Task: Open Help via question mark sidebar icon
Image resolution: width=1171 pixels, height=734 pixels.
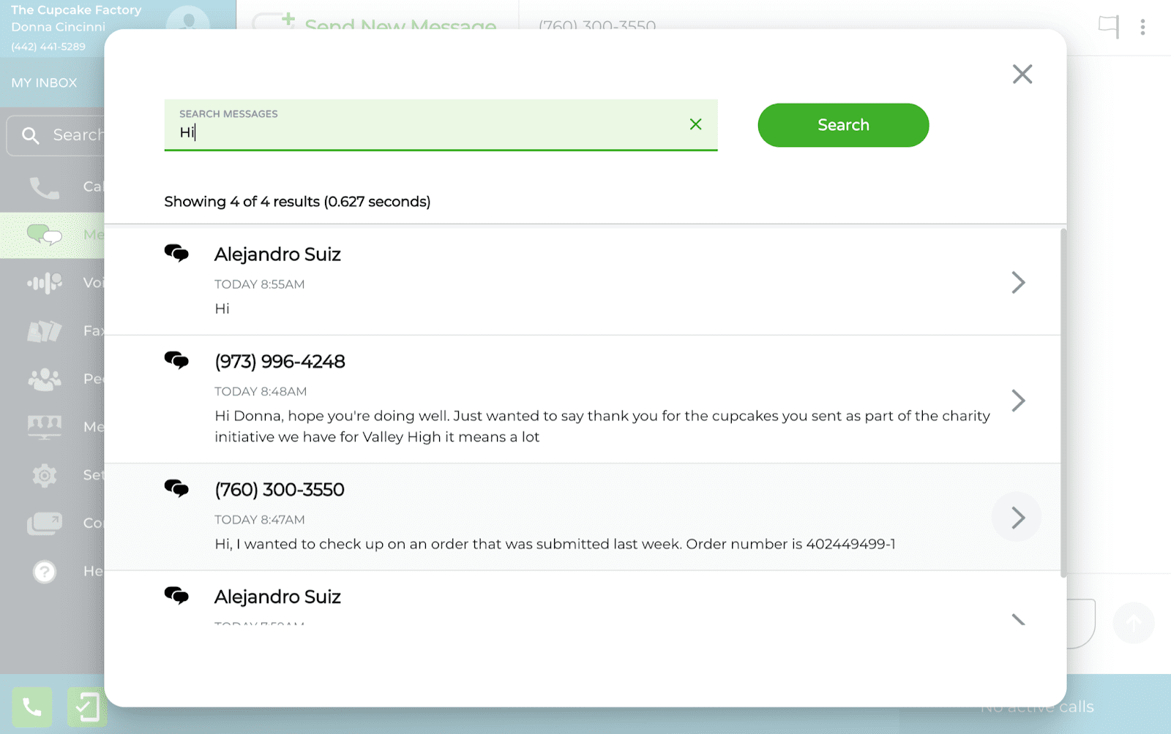Action: (44, 571)
